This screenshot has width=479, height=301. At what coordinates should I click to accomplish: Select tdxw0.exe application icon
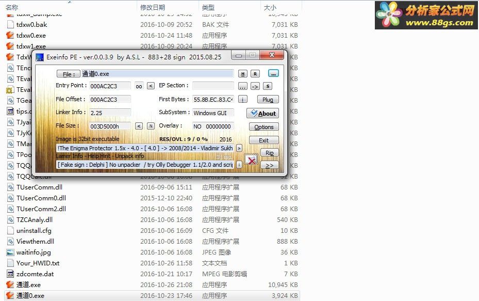(x=10, y=35)
